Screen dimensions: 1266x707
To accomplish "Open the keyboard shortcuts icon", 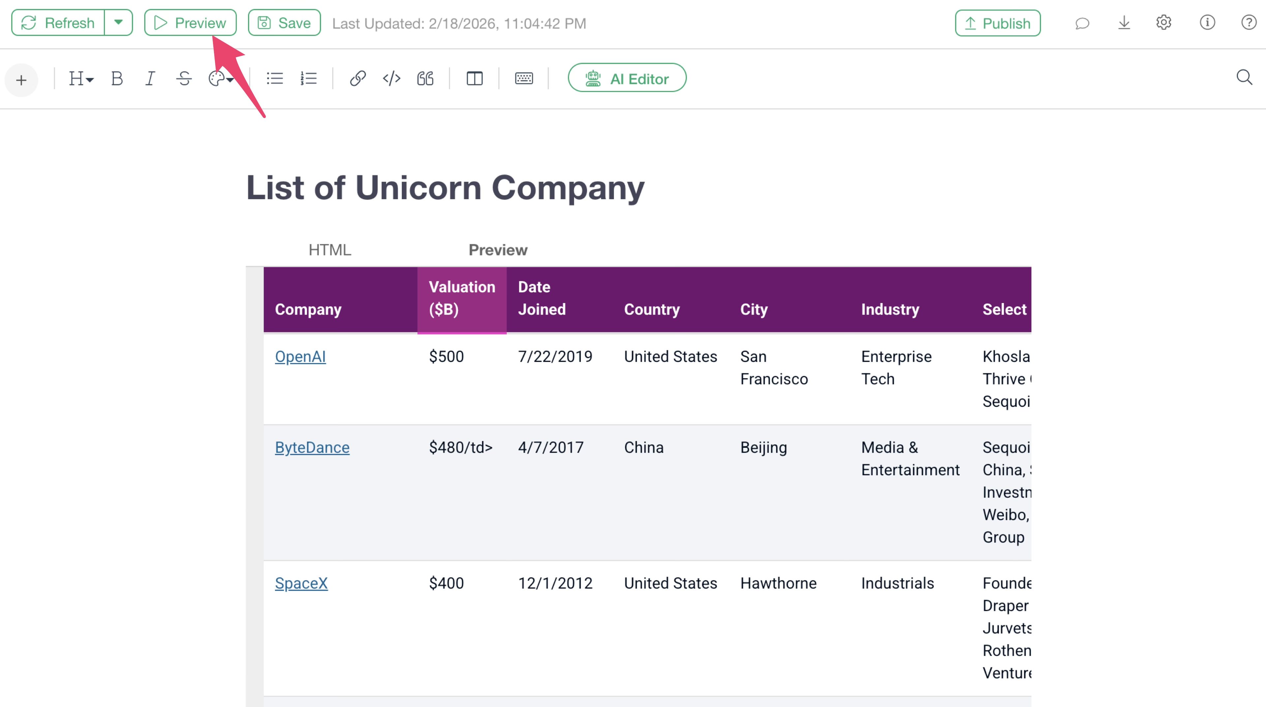I will [524, 79].
